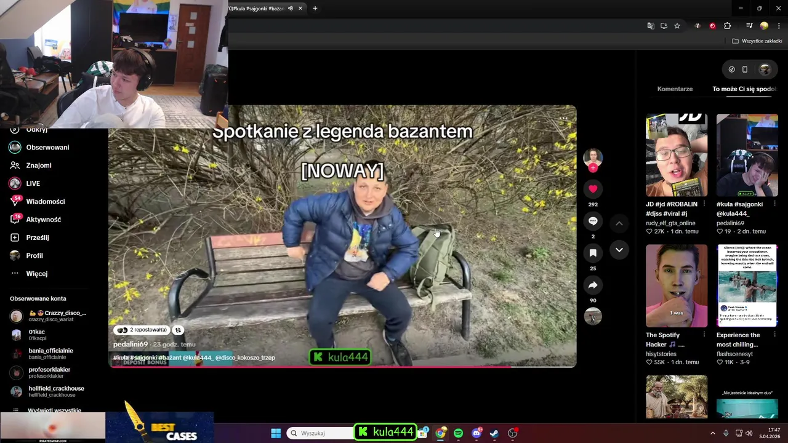Viewport: 788px width, 443px height.
Task: Go to next video with down chevron
Action: pos(619,250)
